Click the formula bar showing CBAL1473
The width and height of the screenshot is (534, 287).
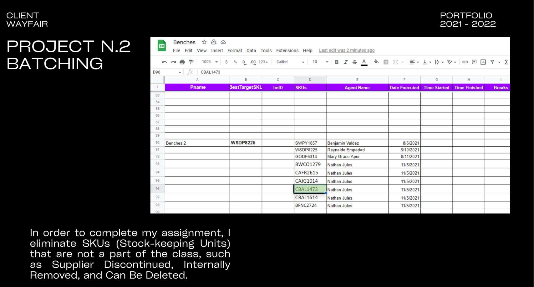point(353,72)
